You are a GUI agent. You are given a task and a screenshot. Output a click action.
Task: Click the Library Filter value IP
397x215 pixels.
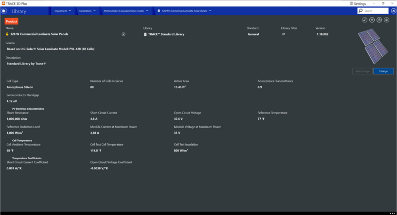pos(284,34)
